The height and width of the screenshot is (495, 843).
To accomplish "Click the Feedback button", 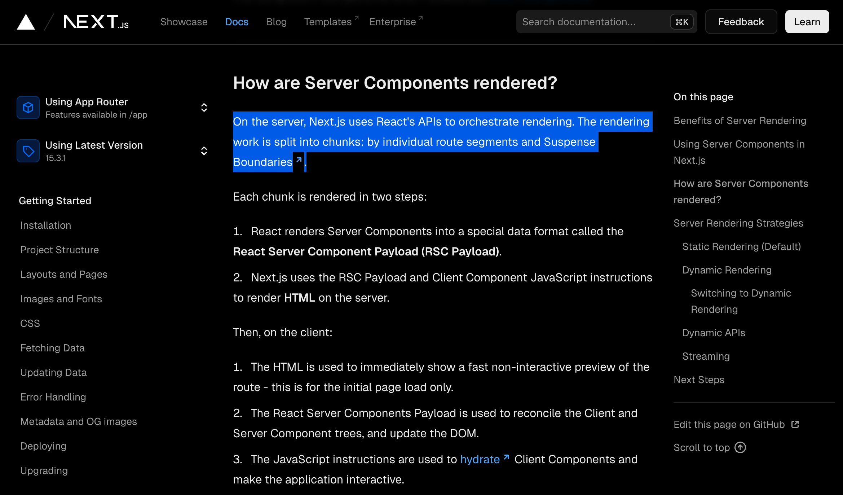I will (x=741, y=22).
